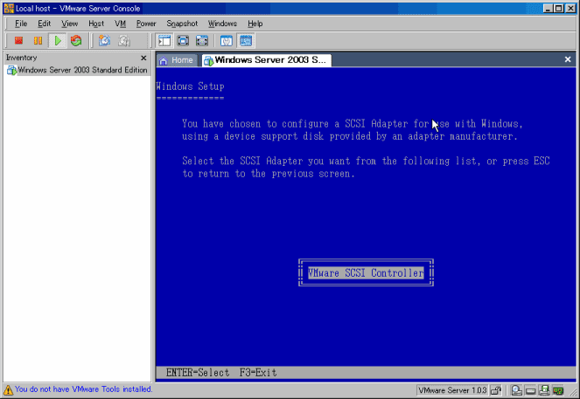Enter full screen mode via toolbar icon
Viewport: 580px width, 399px height.
(x=183, y=41)
